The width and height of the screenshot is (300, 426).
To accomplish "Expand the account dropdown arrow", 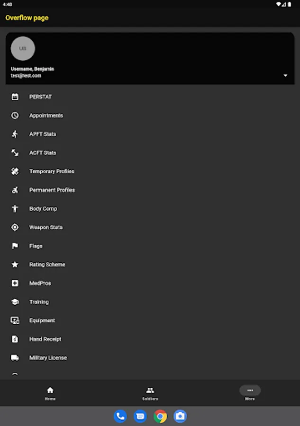I will (285, 76).
